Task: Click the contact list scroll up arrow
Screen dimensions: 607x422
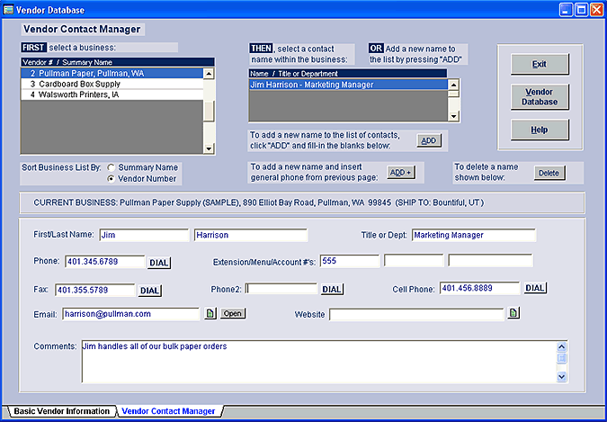Action: [x=454, y=85]
